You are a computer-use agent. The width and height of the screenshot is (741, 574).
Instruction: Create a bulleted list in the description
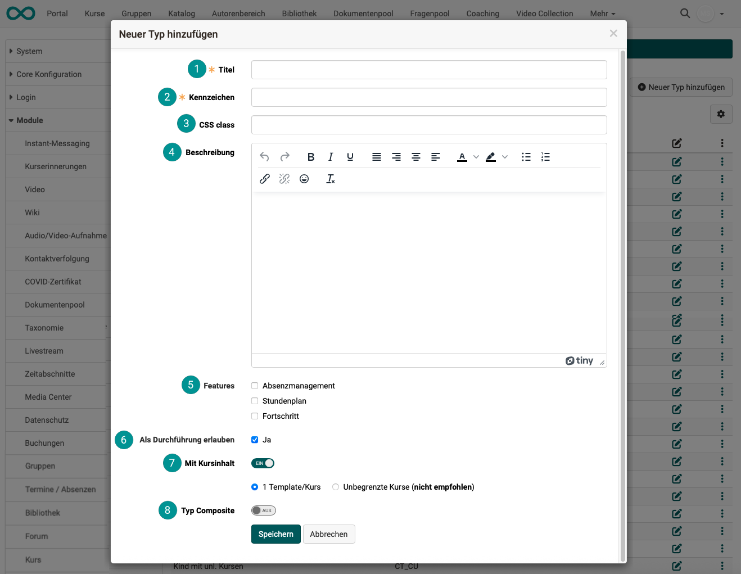click(526, 156)
